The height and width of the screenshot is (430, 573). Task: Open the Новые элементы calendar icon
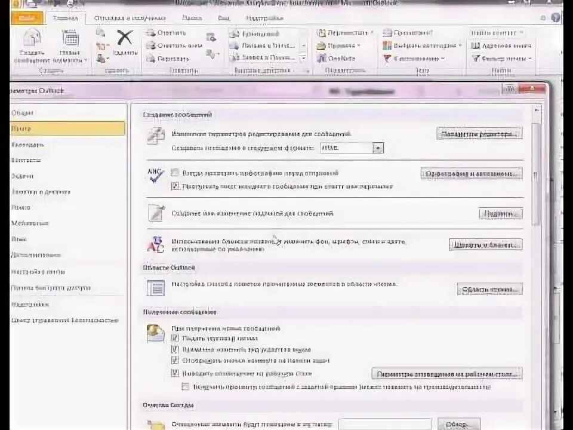point(70,38)
